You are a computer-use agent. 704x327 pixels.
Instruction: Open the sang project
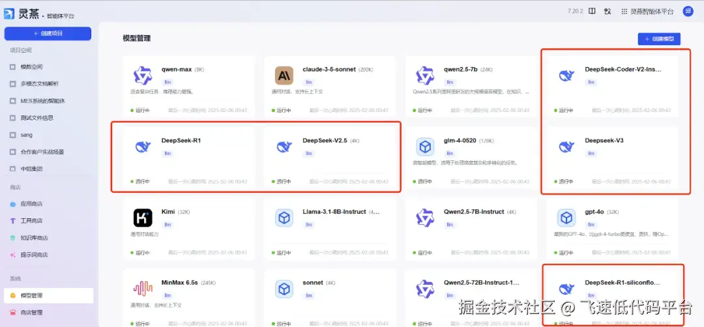point(27,135)
